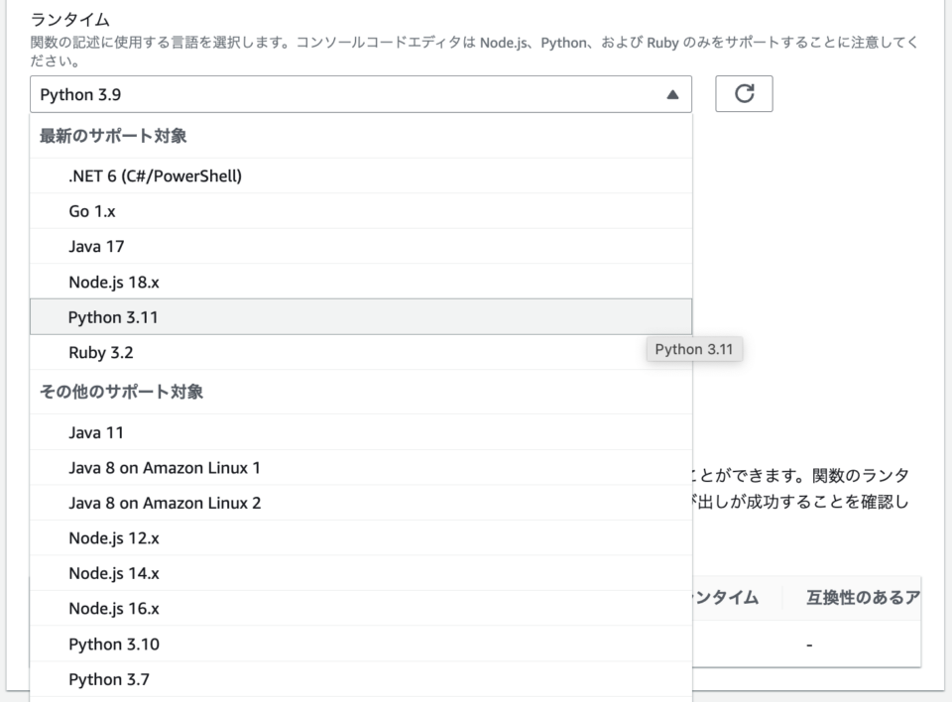Collapse the runtime dropdown via its triangle arrow

point(671,93)
